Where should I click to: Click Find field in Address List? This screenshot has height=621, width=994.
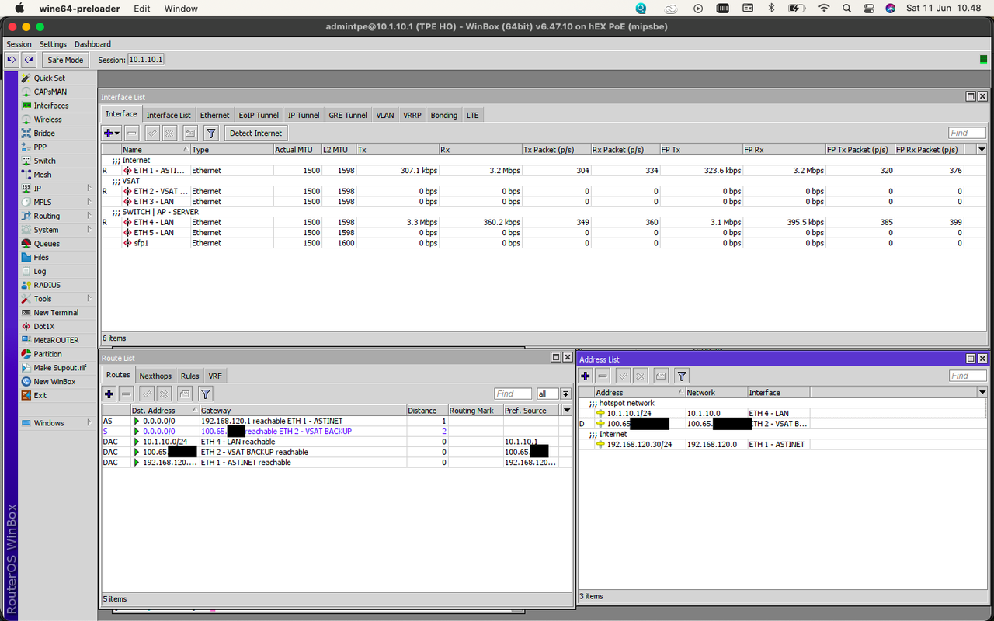tap(968, 376)
